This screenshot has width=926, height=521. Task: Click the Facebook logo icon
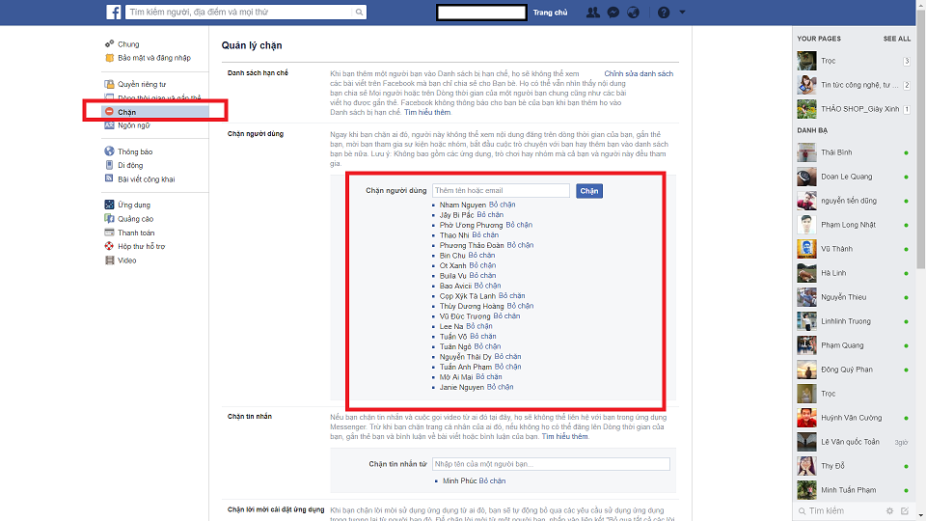[x=114, y=12]
